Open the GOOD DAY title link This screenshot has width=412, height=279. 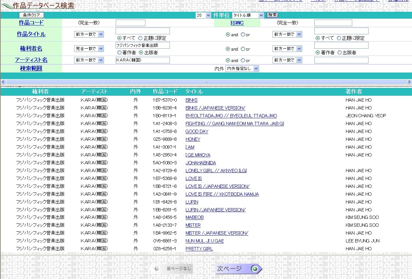[197, 131]
